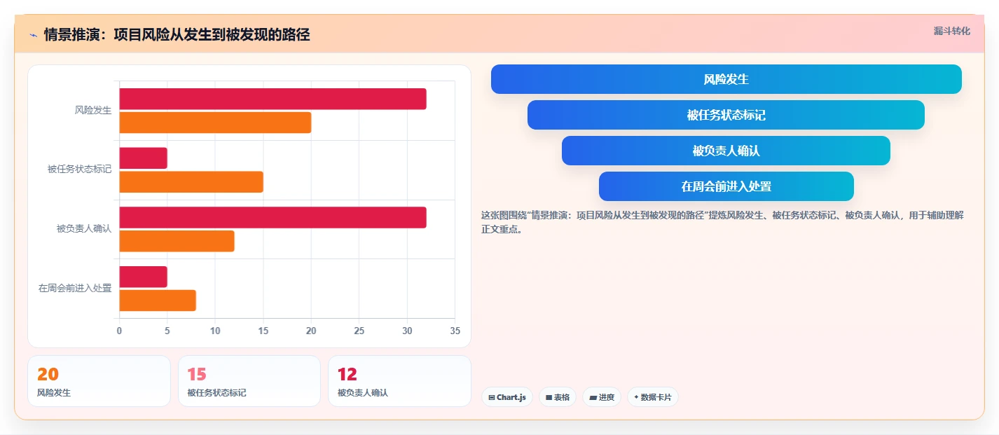Click the orange chart bar for 被负责人确认

point(177,241)
